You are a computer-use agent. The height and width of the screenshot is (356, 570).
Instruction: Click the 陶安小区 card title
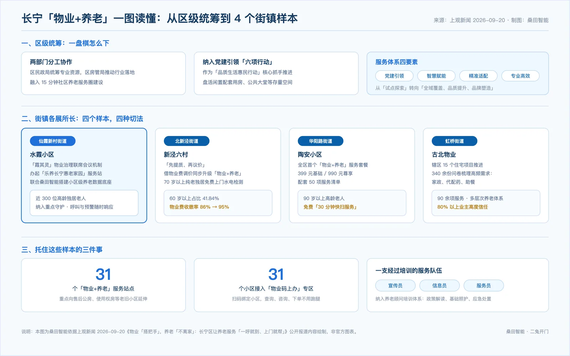(x=310, y=155)
